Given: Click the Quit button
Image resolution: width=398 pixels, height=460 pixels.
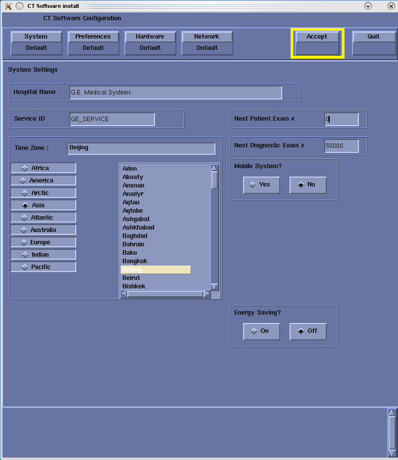Looking at the screenshot, I should tap(374, 37).
